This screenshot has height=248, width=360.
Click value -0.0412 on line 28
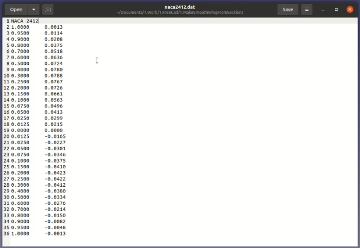[55, 185]
